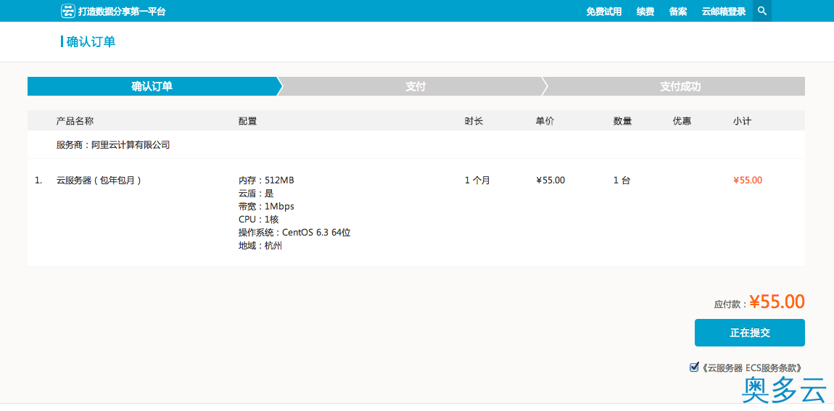Click the 打造数据分享第一平台 slogan text
Image resolution: width=834 pixels, height=411 pixels.
tap(122, 11)
